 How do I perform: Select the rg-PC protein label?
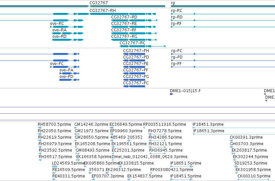[177, 51]
